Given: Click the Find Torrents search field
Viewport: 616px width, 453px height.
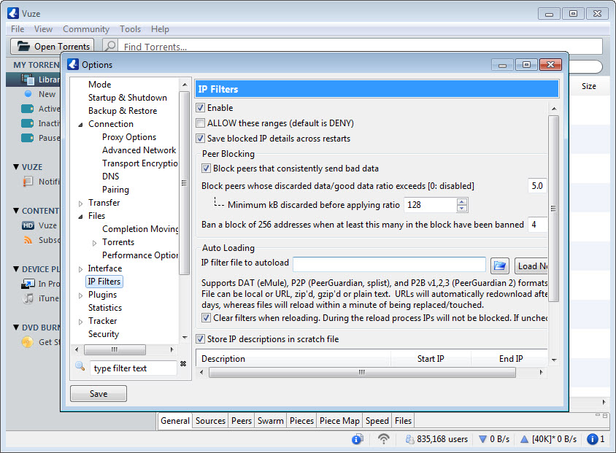Looking at the screenshot, I should pos(361,46).
